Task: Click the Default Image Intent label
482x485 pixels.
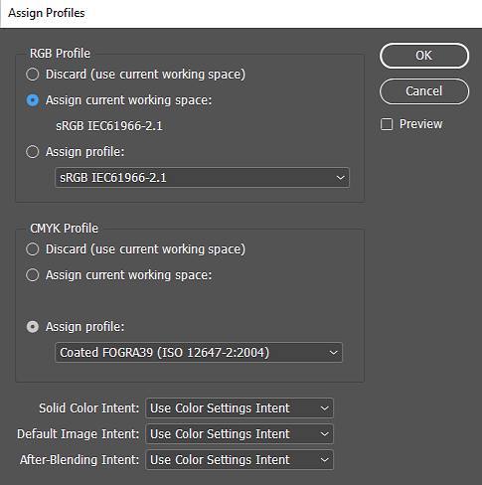Action: [79, 434]
